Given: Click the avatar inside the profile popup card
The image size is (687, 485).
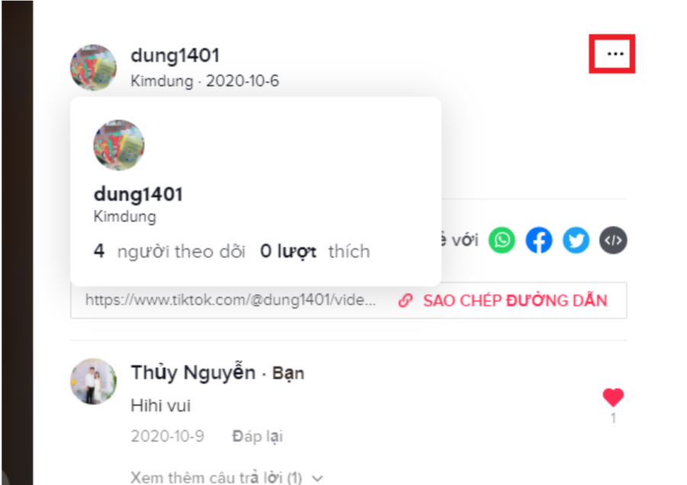Looking at the screenshot, I should click(x=119, y=145).
